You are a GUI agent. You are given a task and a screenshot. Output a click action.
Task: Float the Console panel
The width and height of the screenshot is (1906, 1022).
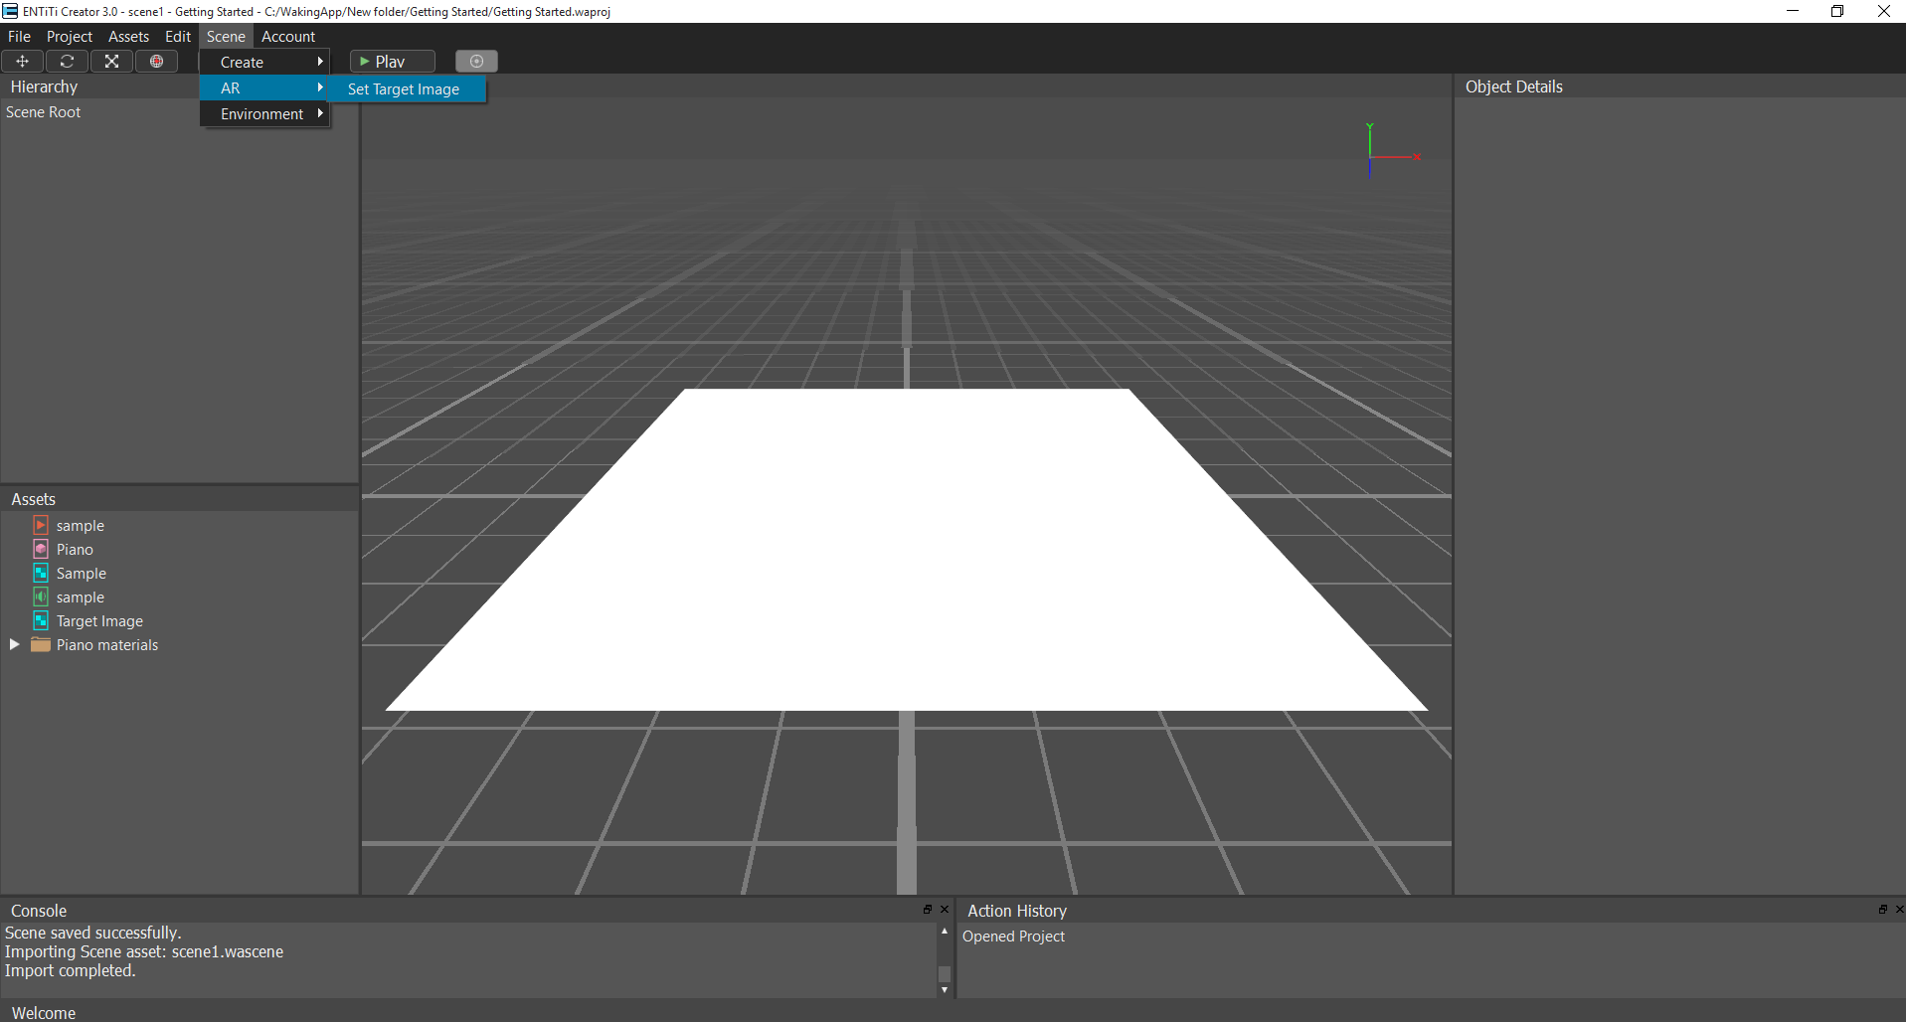tap(928, 909)
